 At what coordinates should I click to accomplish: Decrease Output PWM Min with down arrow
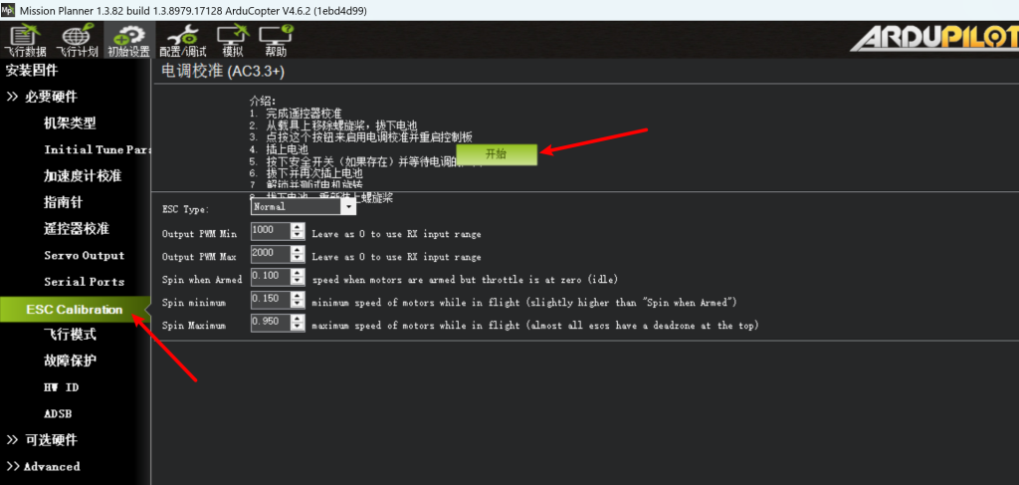click(298, 235)
